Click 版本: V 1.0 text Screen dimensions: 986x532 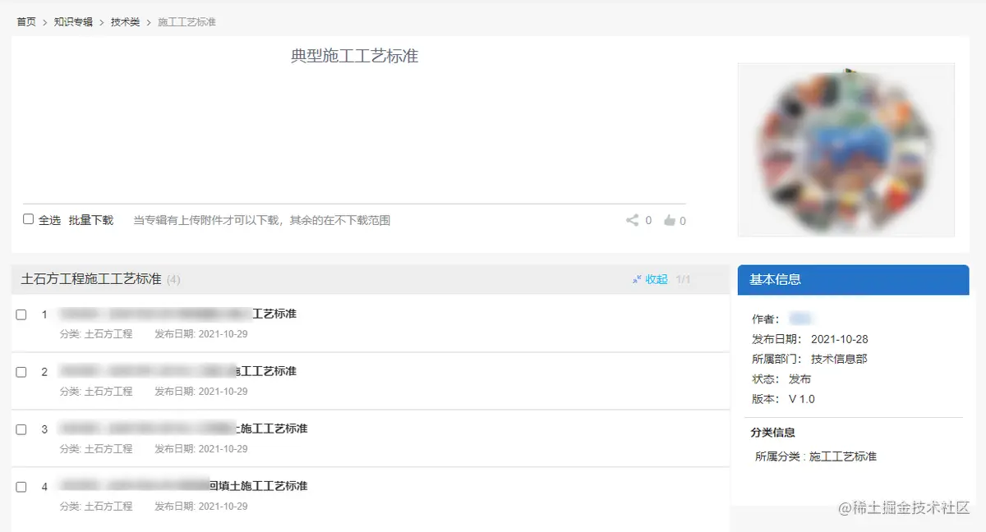pos(783,399)
